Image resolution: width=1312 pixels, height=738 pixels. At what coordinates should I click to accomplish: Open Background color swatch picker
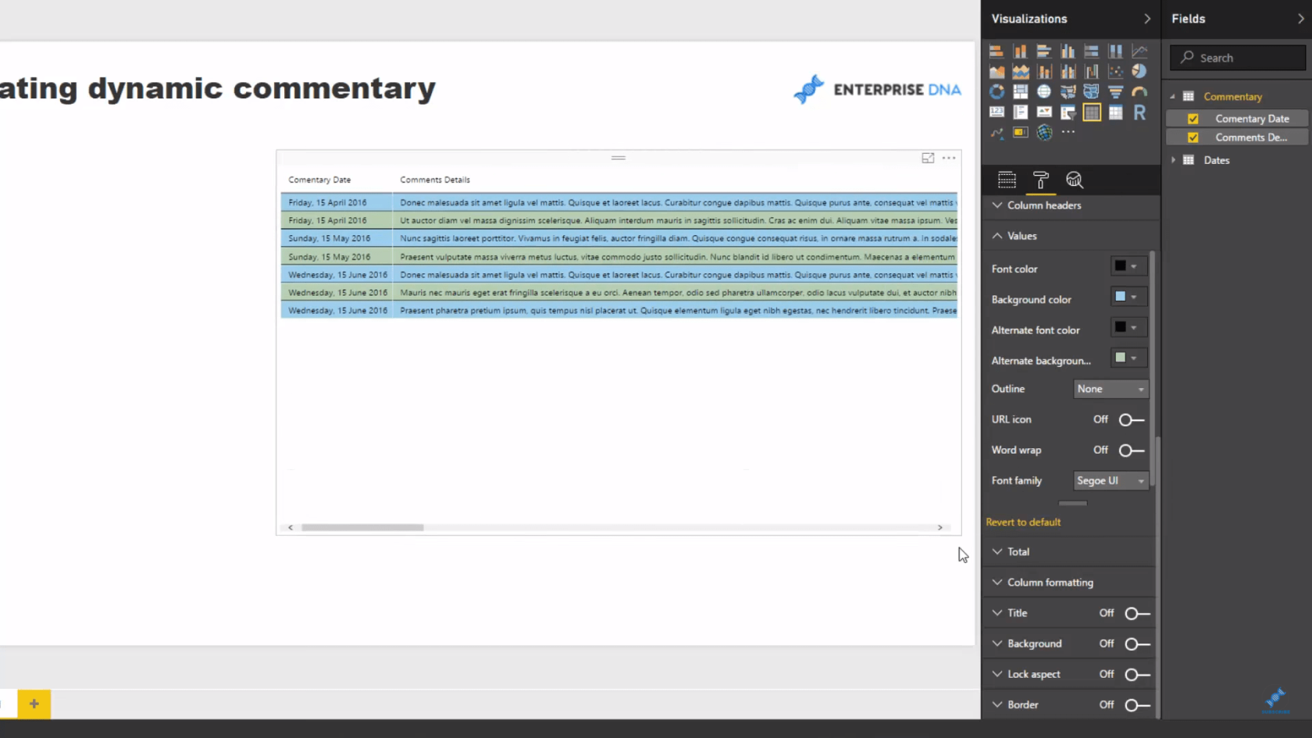pyautogui.click(x=1128, y=297)
